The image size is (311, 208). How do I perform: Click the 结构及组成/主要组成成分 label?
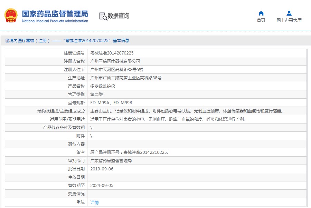61,111
